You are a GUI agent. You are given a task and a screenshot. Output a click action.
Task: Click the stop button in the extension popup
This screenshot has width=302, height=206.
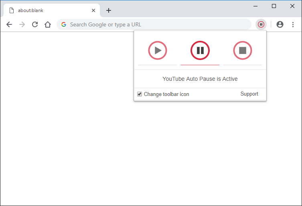point(243,50)
